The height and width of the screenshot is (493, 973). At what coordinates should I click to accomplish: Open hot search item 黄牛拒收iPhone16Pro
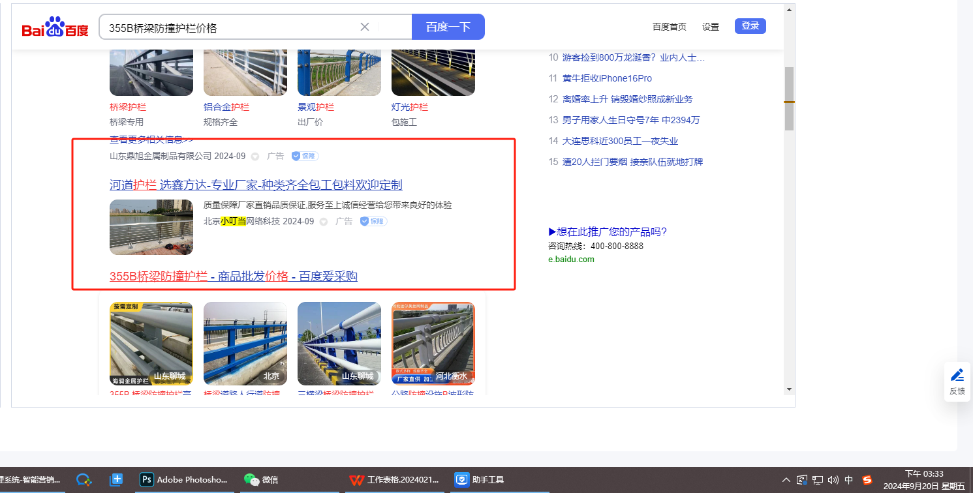(607, 78)
